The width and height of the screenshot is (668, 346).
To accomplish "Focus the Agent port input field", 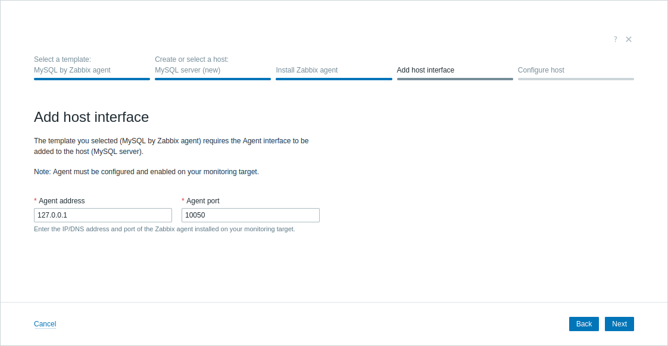I will pos(251,215).
